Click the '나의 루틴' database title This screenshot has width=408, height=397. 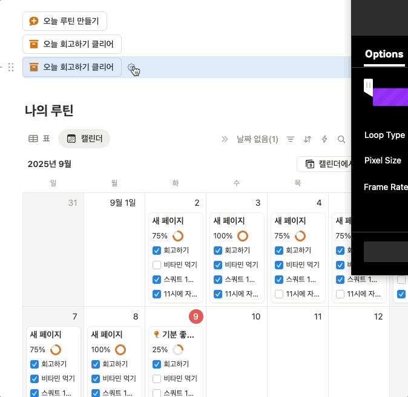pos(49,111)
